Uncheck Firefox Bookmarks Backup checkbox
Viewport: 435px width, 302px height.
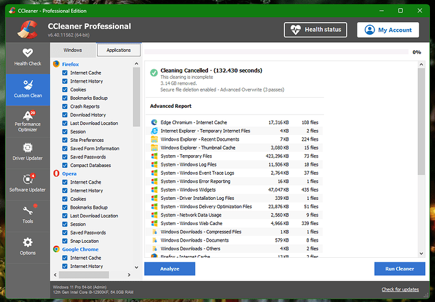[x=65, y=98]
